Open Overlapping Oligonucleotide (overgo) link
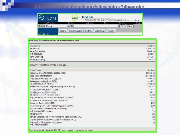180x135 pixels. 46,122
